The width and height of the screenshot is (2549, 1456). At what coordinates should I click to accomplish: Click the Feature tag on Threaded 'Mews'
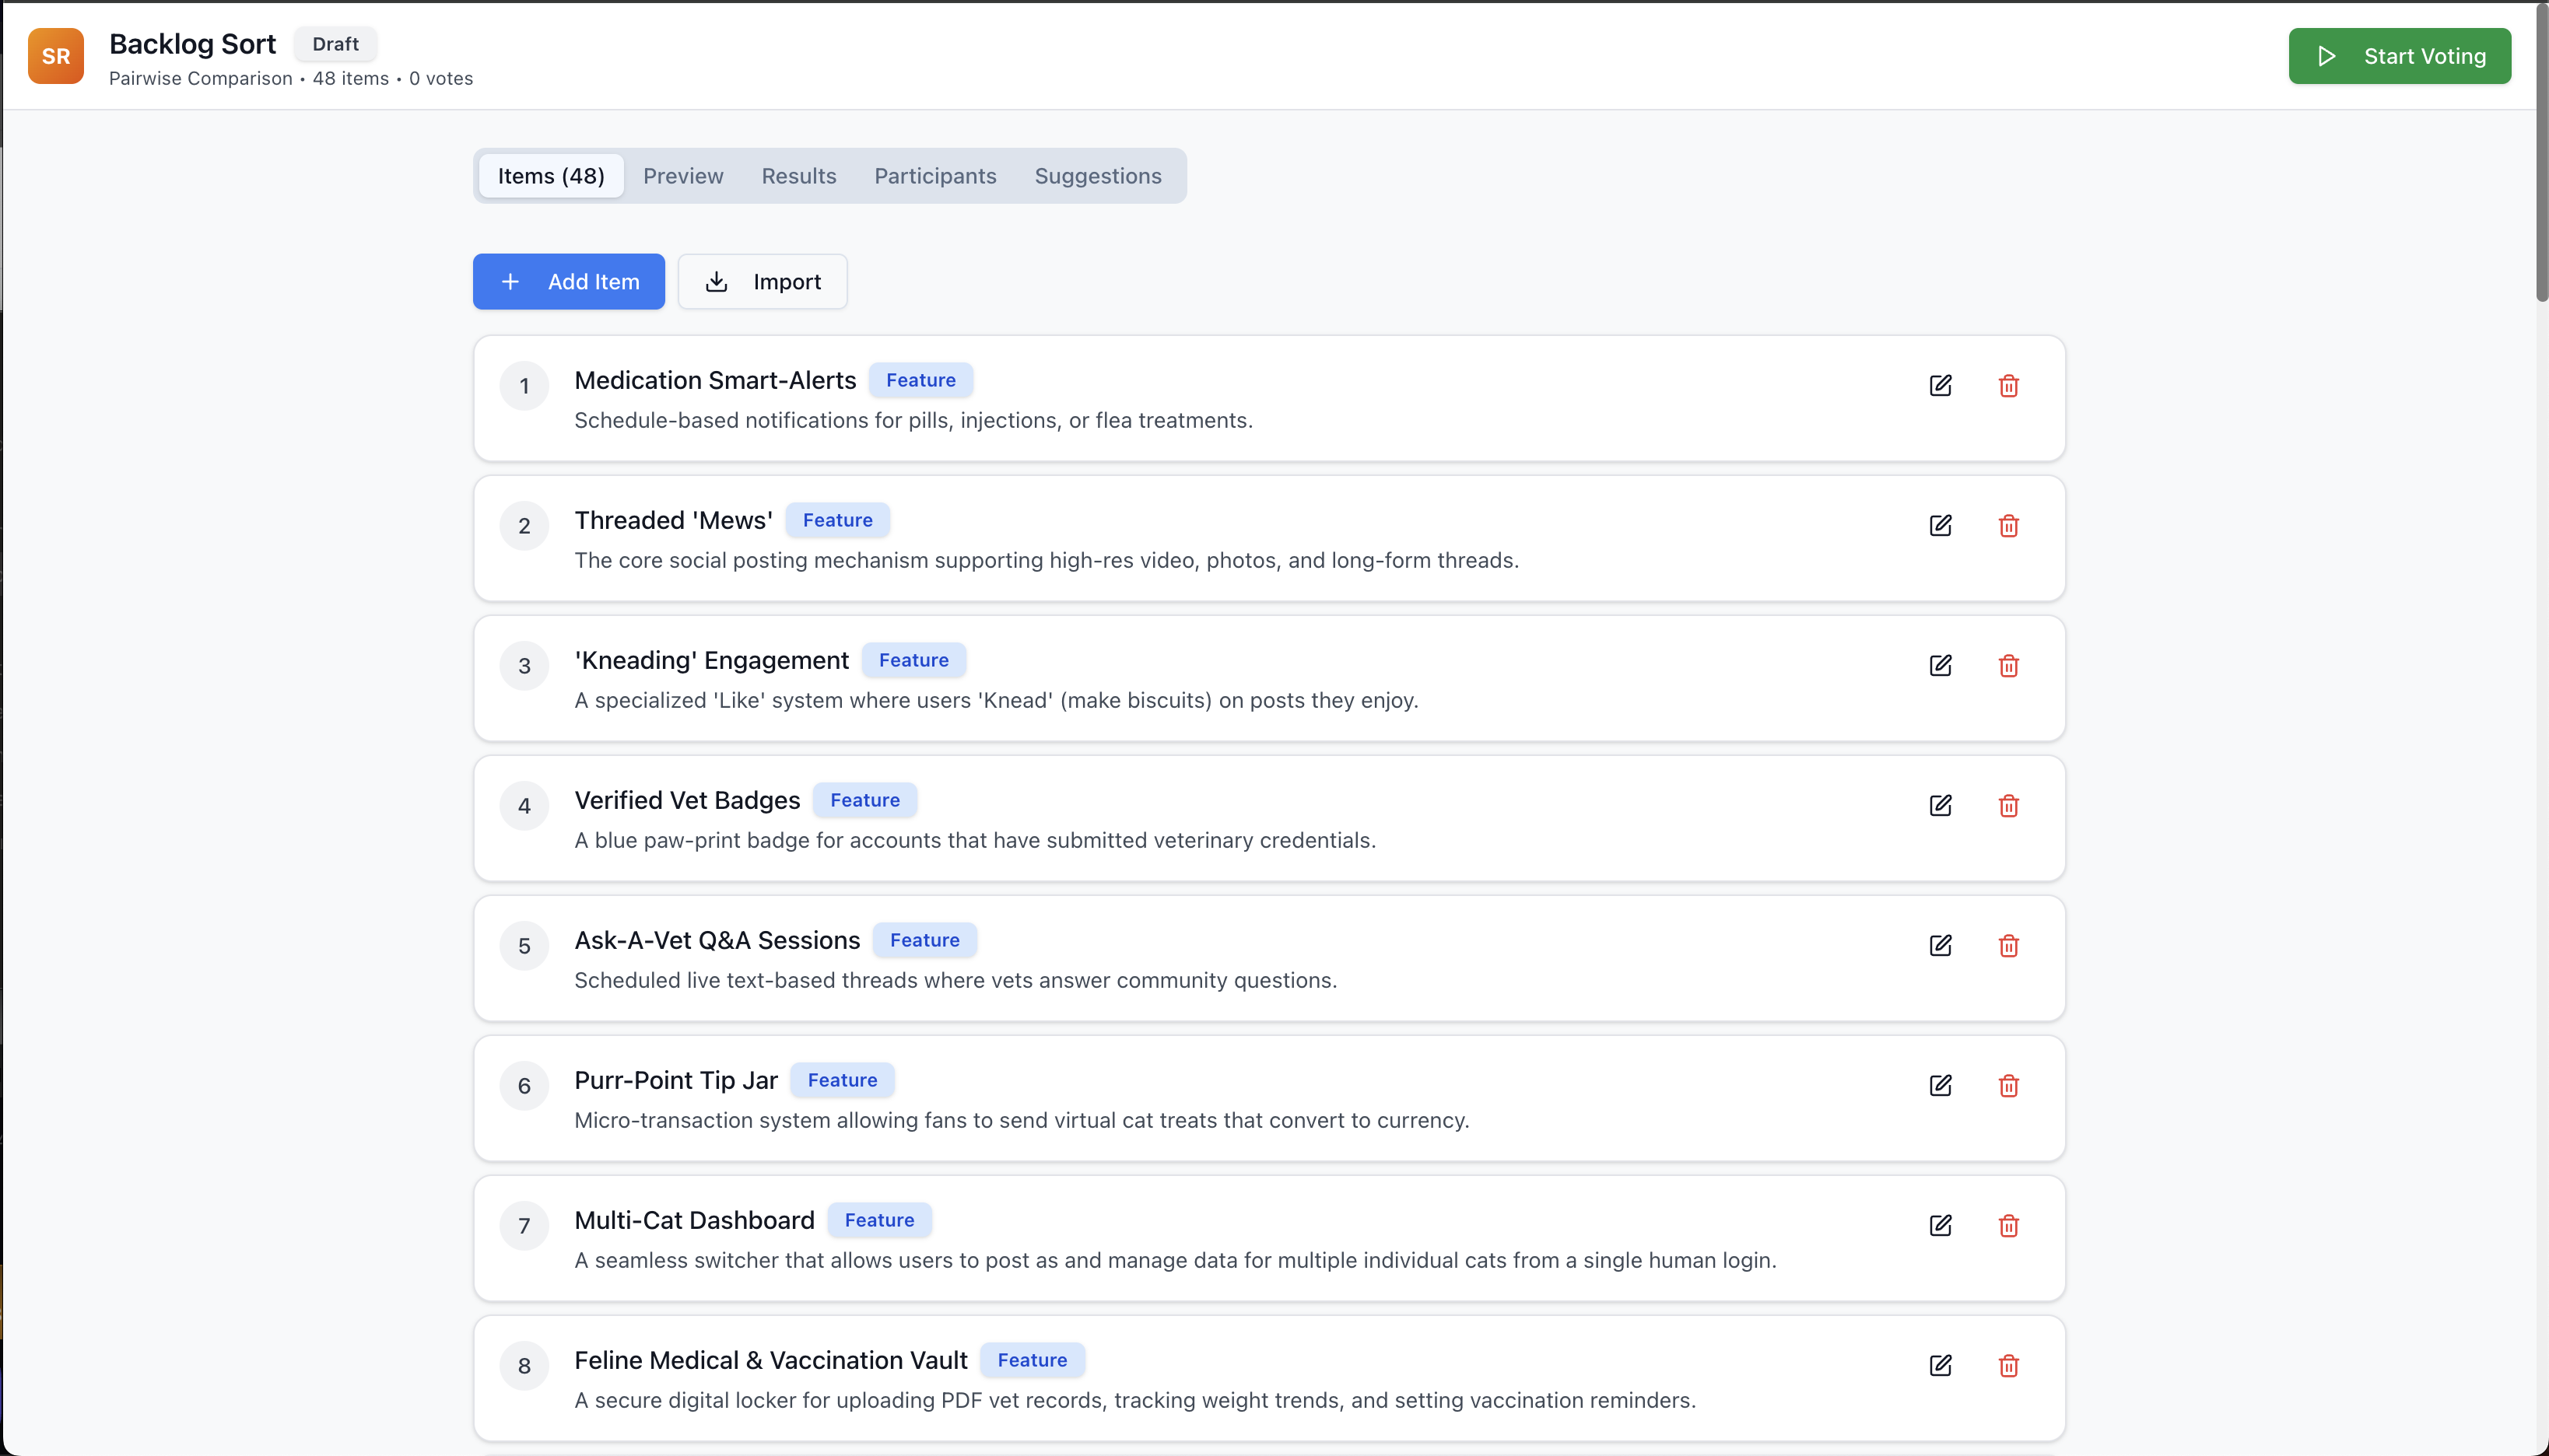[837, 520]
